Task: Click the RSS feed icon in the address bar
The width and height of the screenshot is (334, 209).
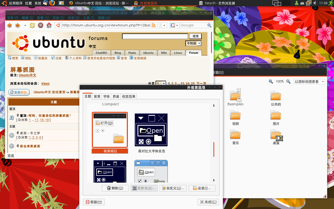Action: (x=154, y=25)
